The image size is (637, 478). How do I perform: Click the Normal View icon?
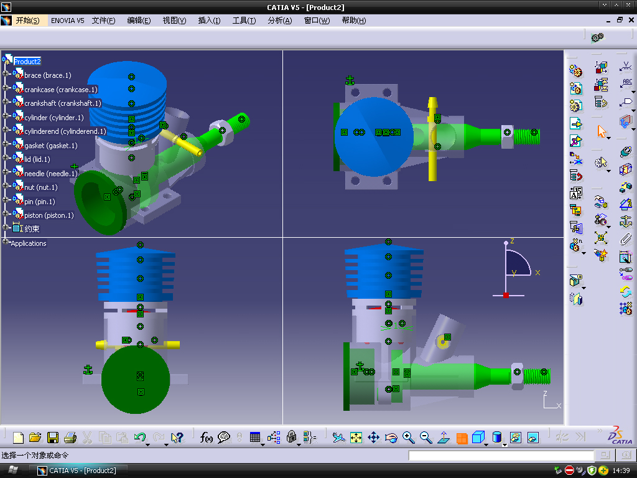[444, 438]
